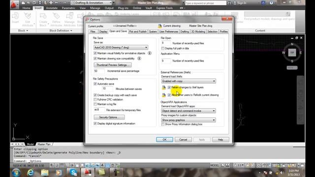Toggle Display digital signature information
315x177 pixels.
95,123
